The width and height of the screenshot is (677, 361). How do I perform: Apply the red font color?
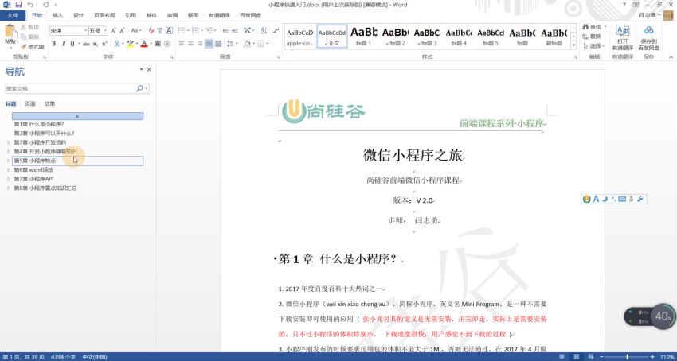coord(144,44)
